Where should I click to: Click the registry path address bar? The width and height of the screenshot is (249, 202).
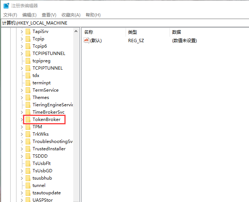(124, 23)
